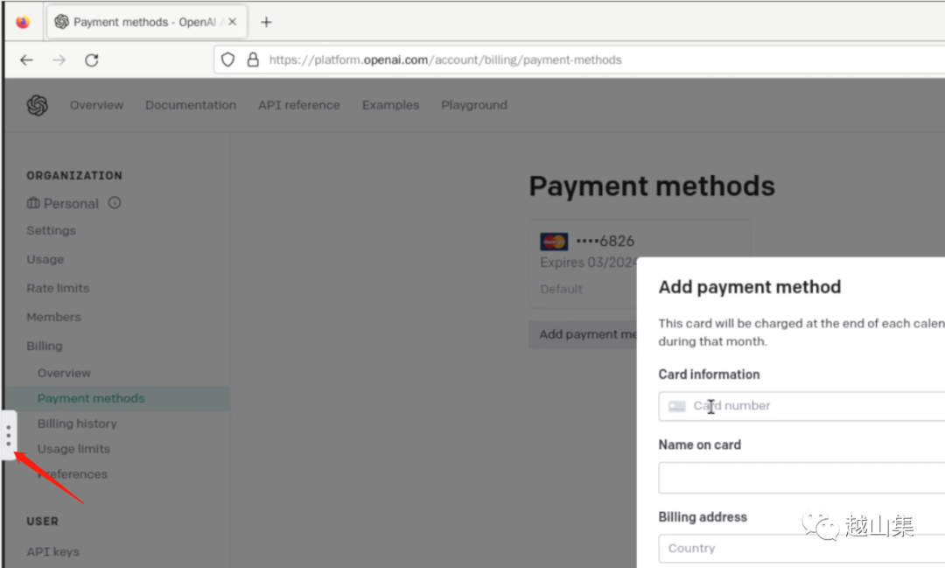The height and width of the screenshot is (568, 945).
Task: Close the Payment methods browser tab
Action: pos(232,22)
